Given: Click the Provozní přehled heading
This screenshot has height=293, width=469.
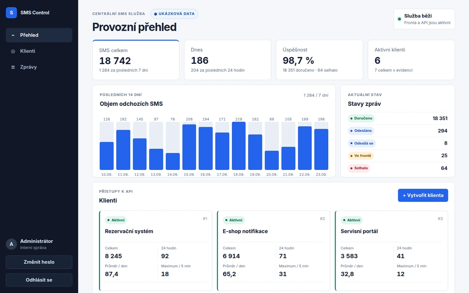Looking at the screenshot, I should pyautogui.click(x=134, y=27).
